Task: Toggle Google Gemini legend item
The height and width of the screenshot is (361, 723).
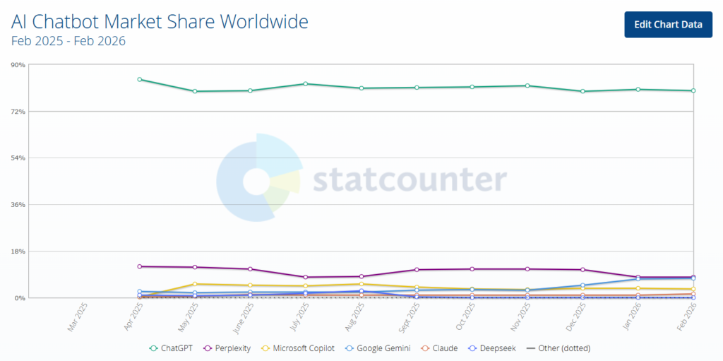Action: (x=383, y=348)
